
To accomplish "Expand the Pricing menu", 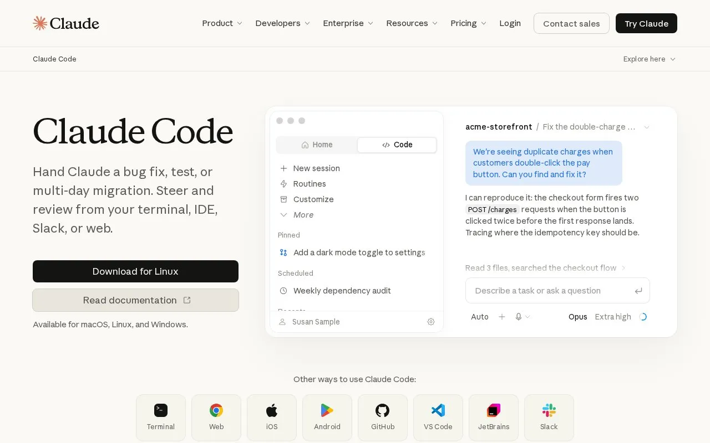I will tap(469, 23).
